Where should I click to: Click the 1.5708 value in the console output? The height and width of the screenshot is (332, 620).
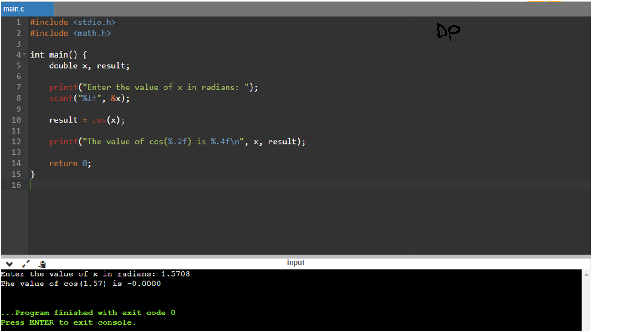pos(175,273)
